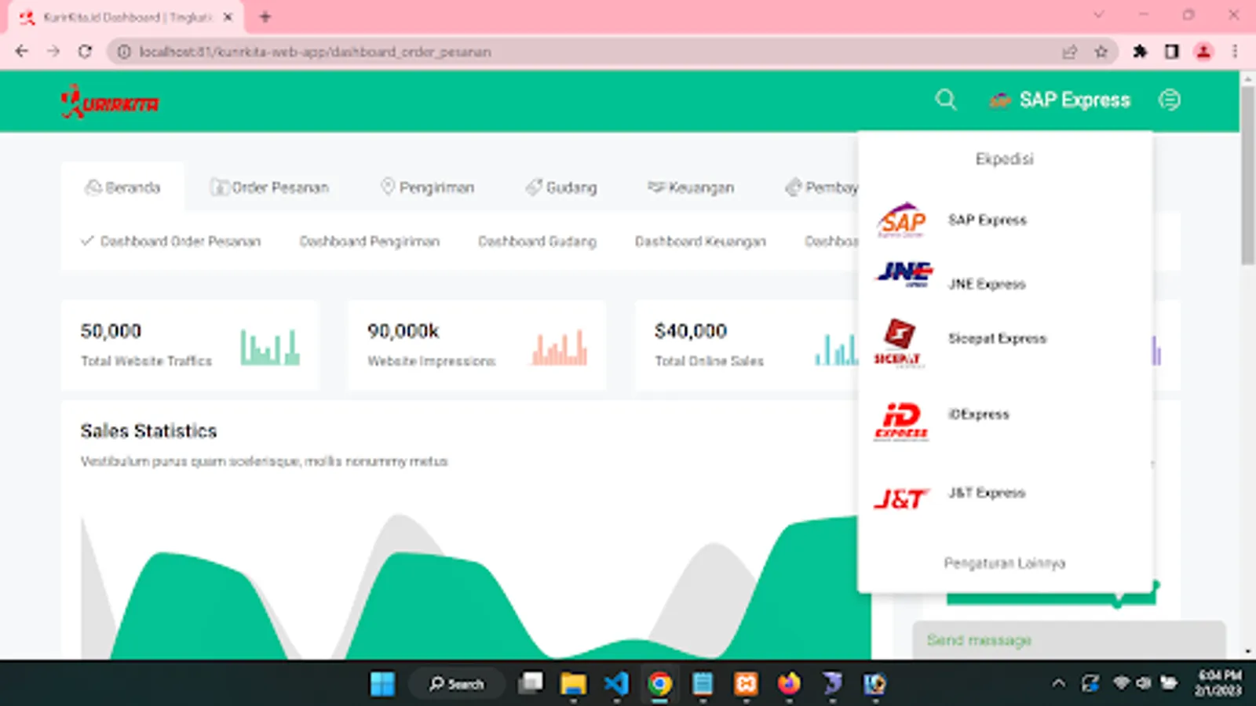The width and height of the screenshot is (1256, 706).
Task: Switch to the Keuangan tab
Action: (691, 187)
